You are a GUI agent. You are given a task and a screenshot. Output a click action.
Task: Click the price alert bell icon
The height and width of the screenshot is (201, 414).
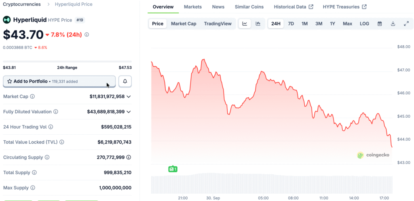click(125, 81)
